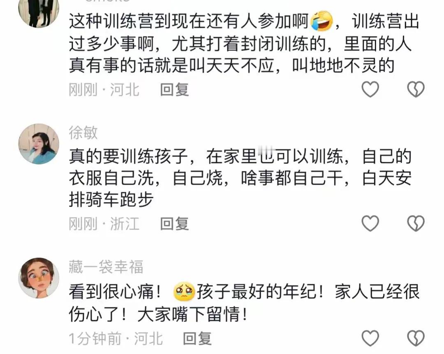
Task: Reply to 藏一袋幸福's comment
Action: (x=197, y=338)
